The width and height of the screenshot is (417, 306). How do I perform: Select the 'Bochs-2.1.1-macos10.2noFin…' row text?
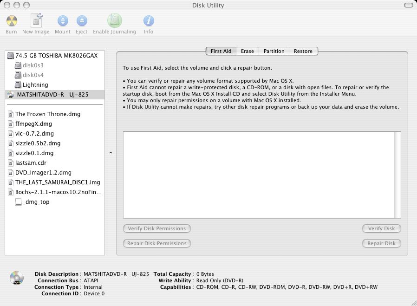click(59, 192)
